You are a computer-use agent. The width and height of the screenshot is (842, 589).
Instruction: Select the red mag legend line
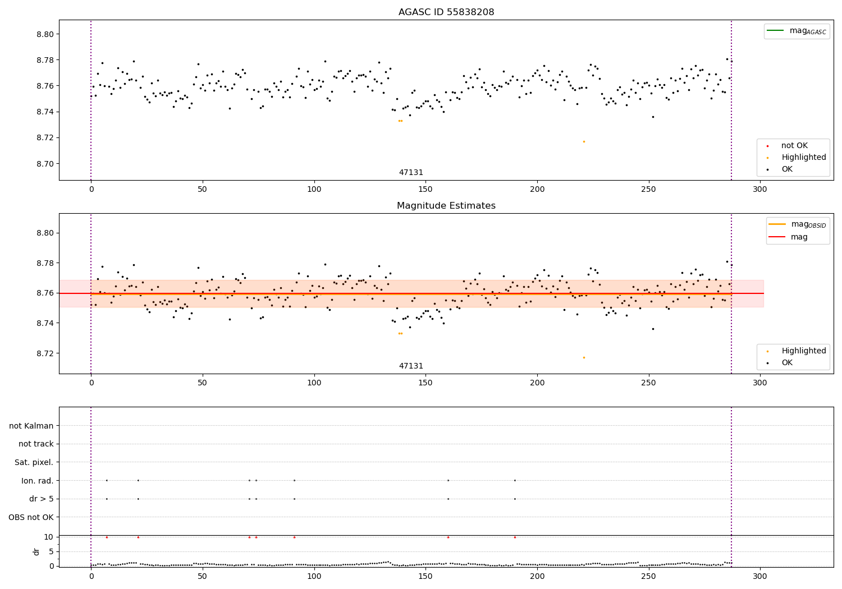pos(777,237)
